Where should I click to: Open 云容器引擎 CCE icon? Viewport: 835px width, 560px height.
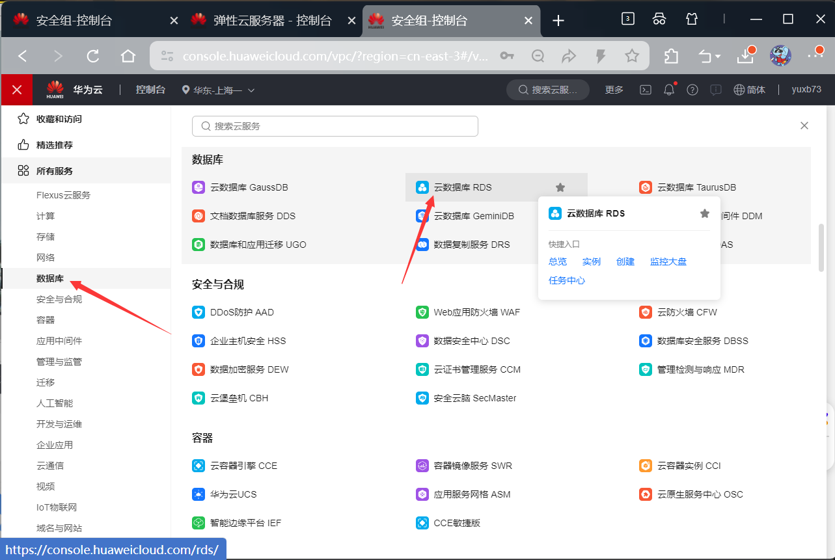point(198,466)
